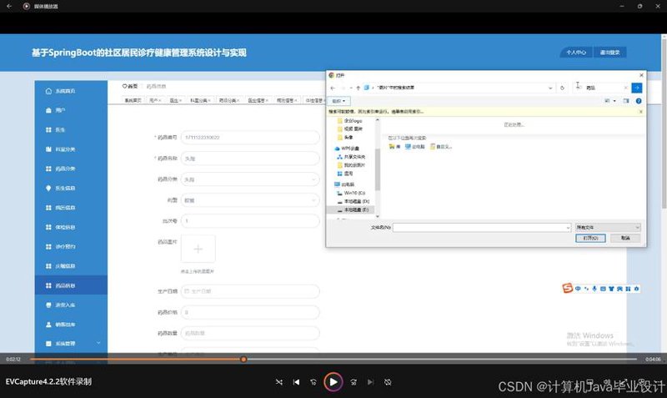Image resolution: width=667 pixels, height=398 pixels.
Task: Open the 药品分类 select field
Action: [250, 179]
